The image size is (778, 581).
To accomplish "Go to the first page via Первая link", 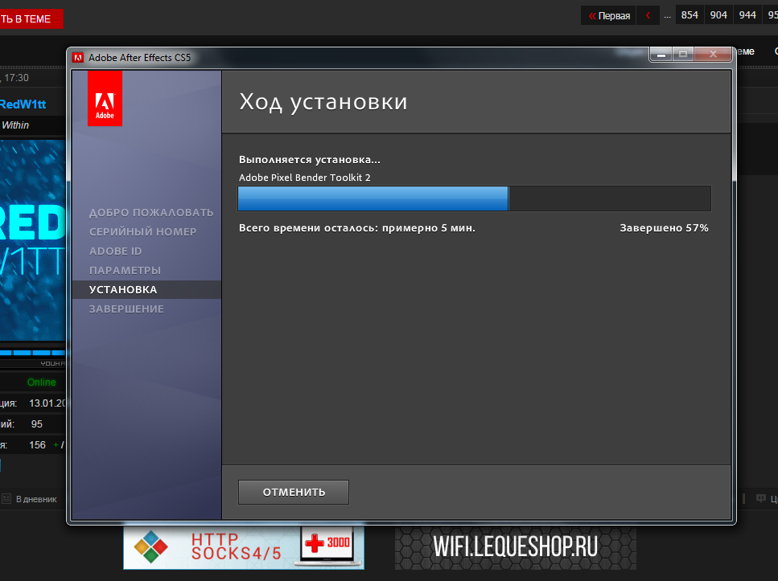I will click(609, 15).
